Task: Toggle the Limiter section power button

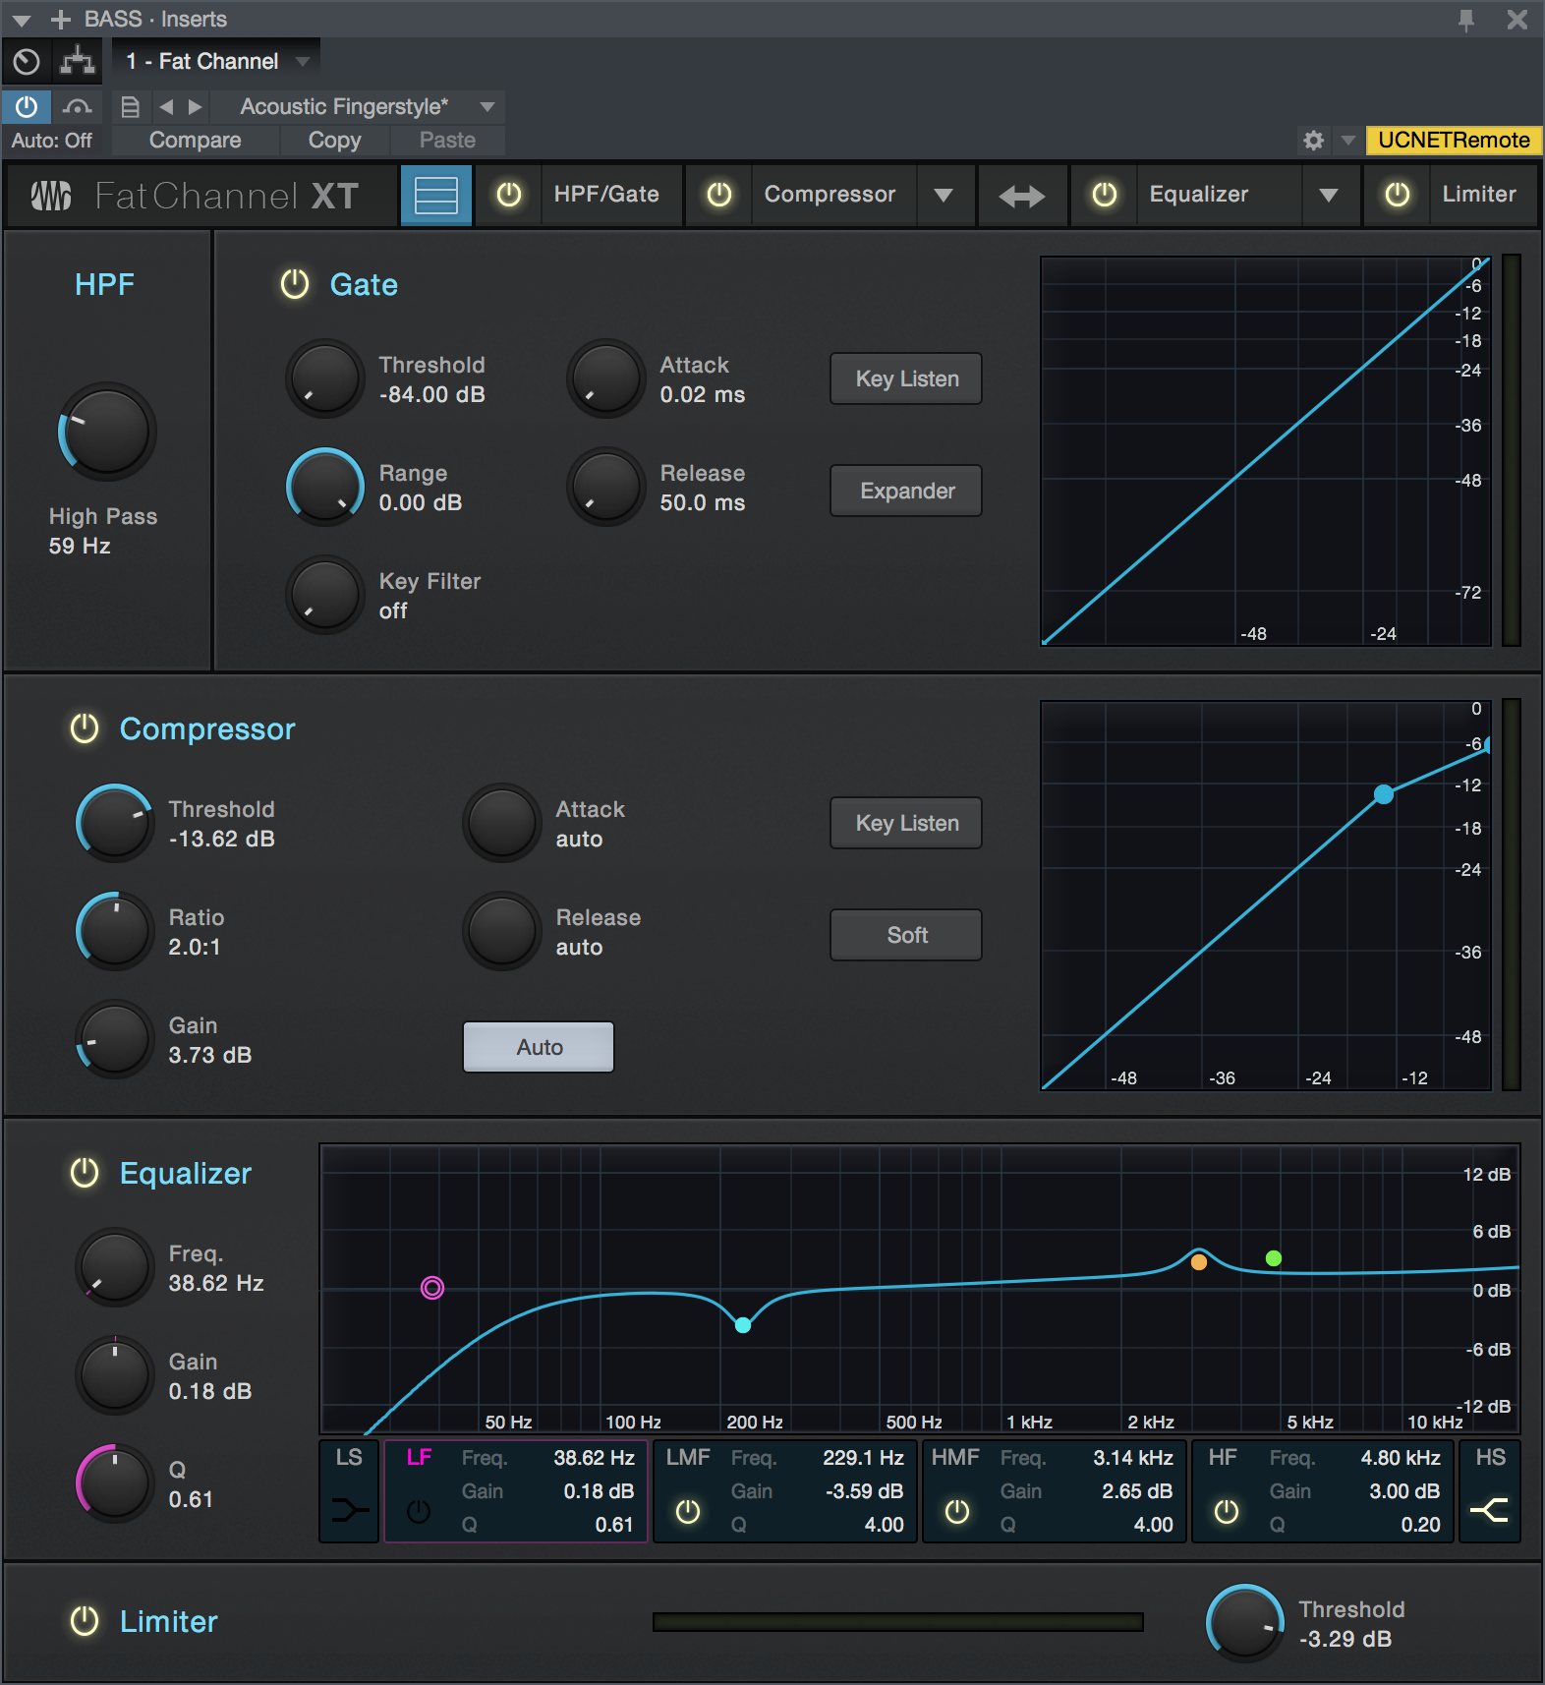Action: pyautogui.click(x=85, y=1621)
